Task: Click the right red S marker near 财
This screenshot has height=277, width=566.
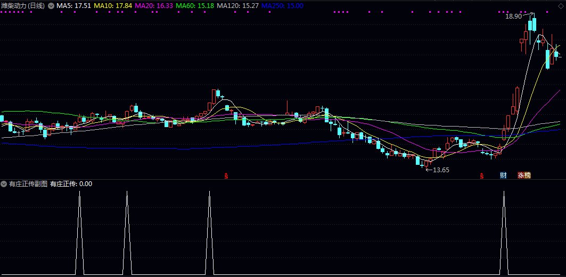Action: point(482,175)
